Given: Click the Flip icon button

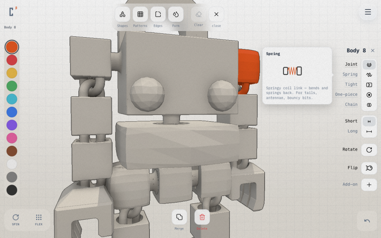Looking at the screenshot, I should coord(369,168).
